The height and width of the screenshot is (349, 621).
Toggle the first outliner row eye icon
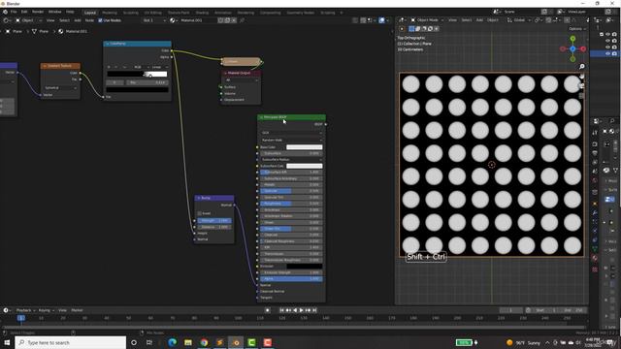607,35
